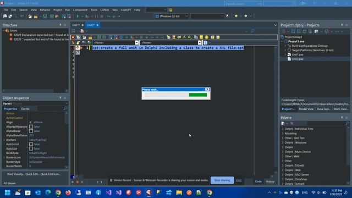Open the File menu
Image resolution: width=352 pixels, height=198 pixels.
point(6,10)
